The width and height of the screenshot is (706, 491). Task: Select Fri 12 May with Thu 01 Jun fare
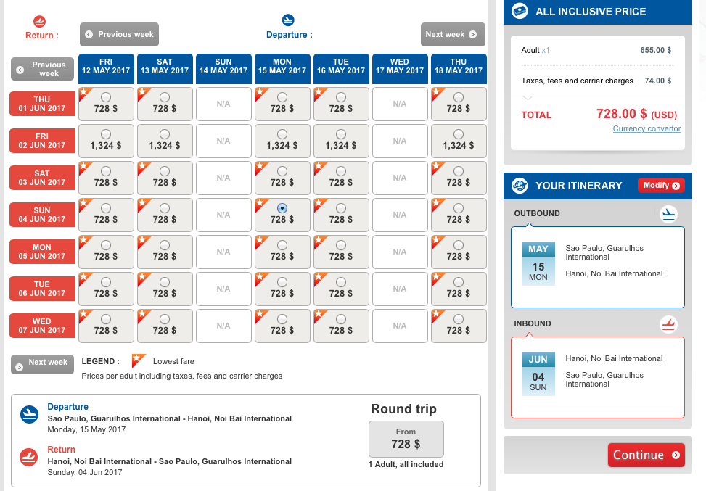106,97
